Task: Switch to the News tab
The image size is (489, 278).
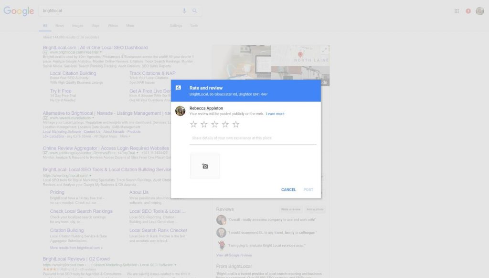Action: (x=60, y=26)
